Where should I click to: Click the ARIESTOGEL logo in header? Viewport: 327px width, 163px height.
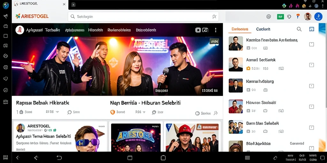pyautogui.click(x=32, y=16)
